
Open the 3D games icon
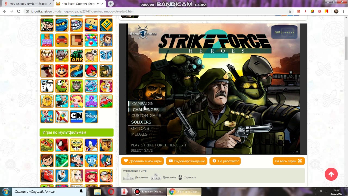tap(106, 56)
